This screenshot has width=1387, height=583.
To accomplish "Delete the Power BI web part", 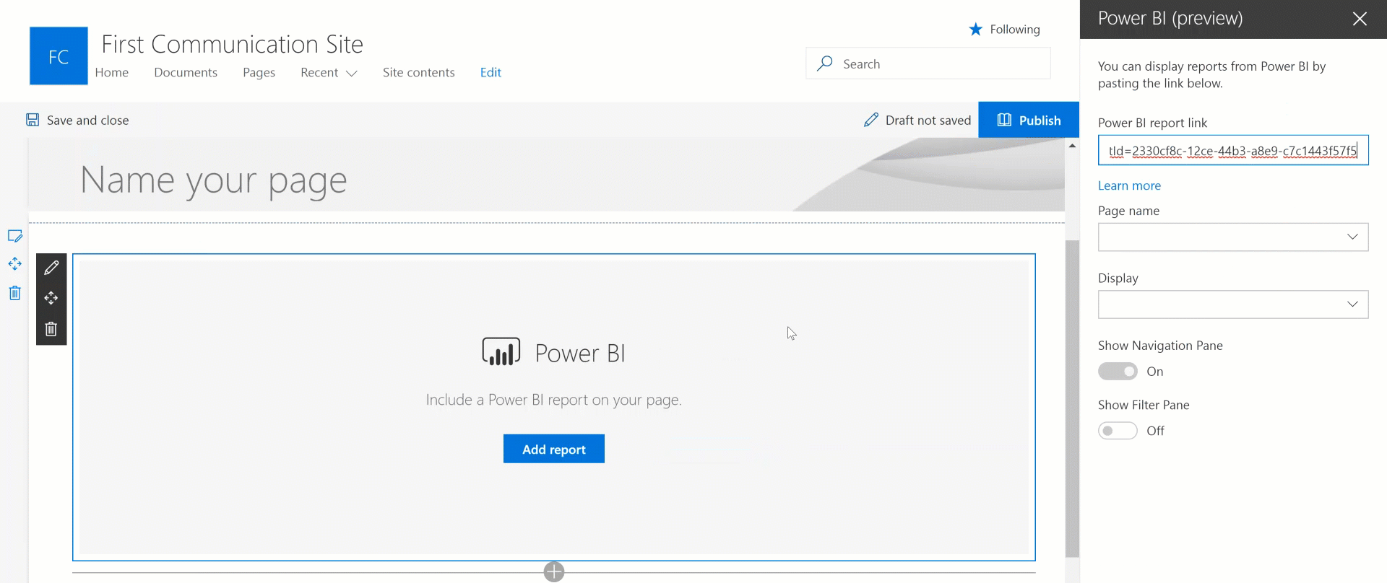I will [x=51, y=329].
